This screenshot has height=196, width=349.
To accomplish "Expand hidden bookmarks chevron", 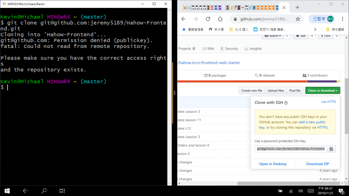I will point(315,29).
